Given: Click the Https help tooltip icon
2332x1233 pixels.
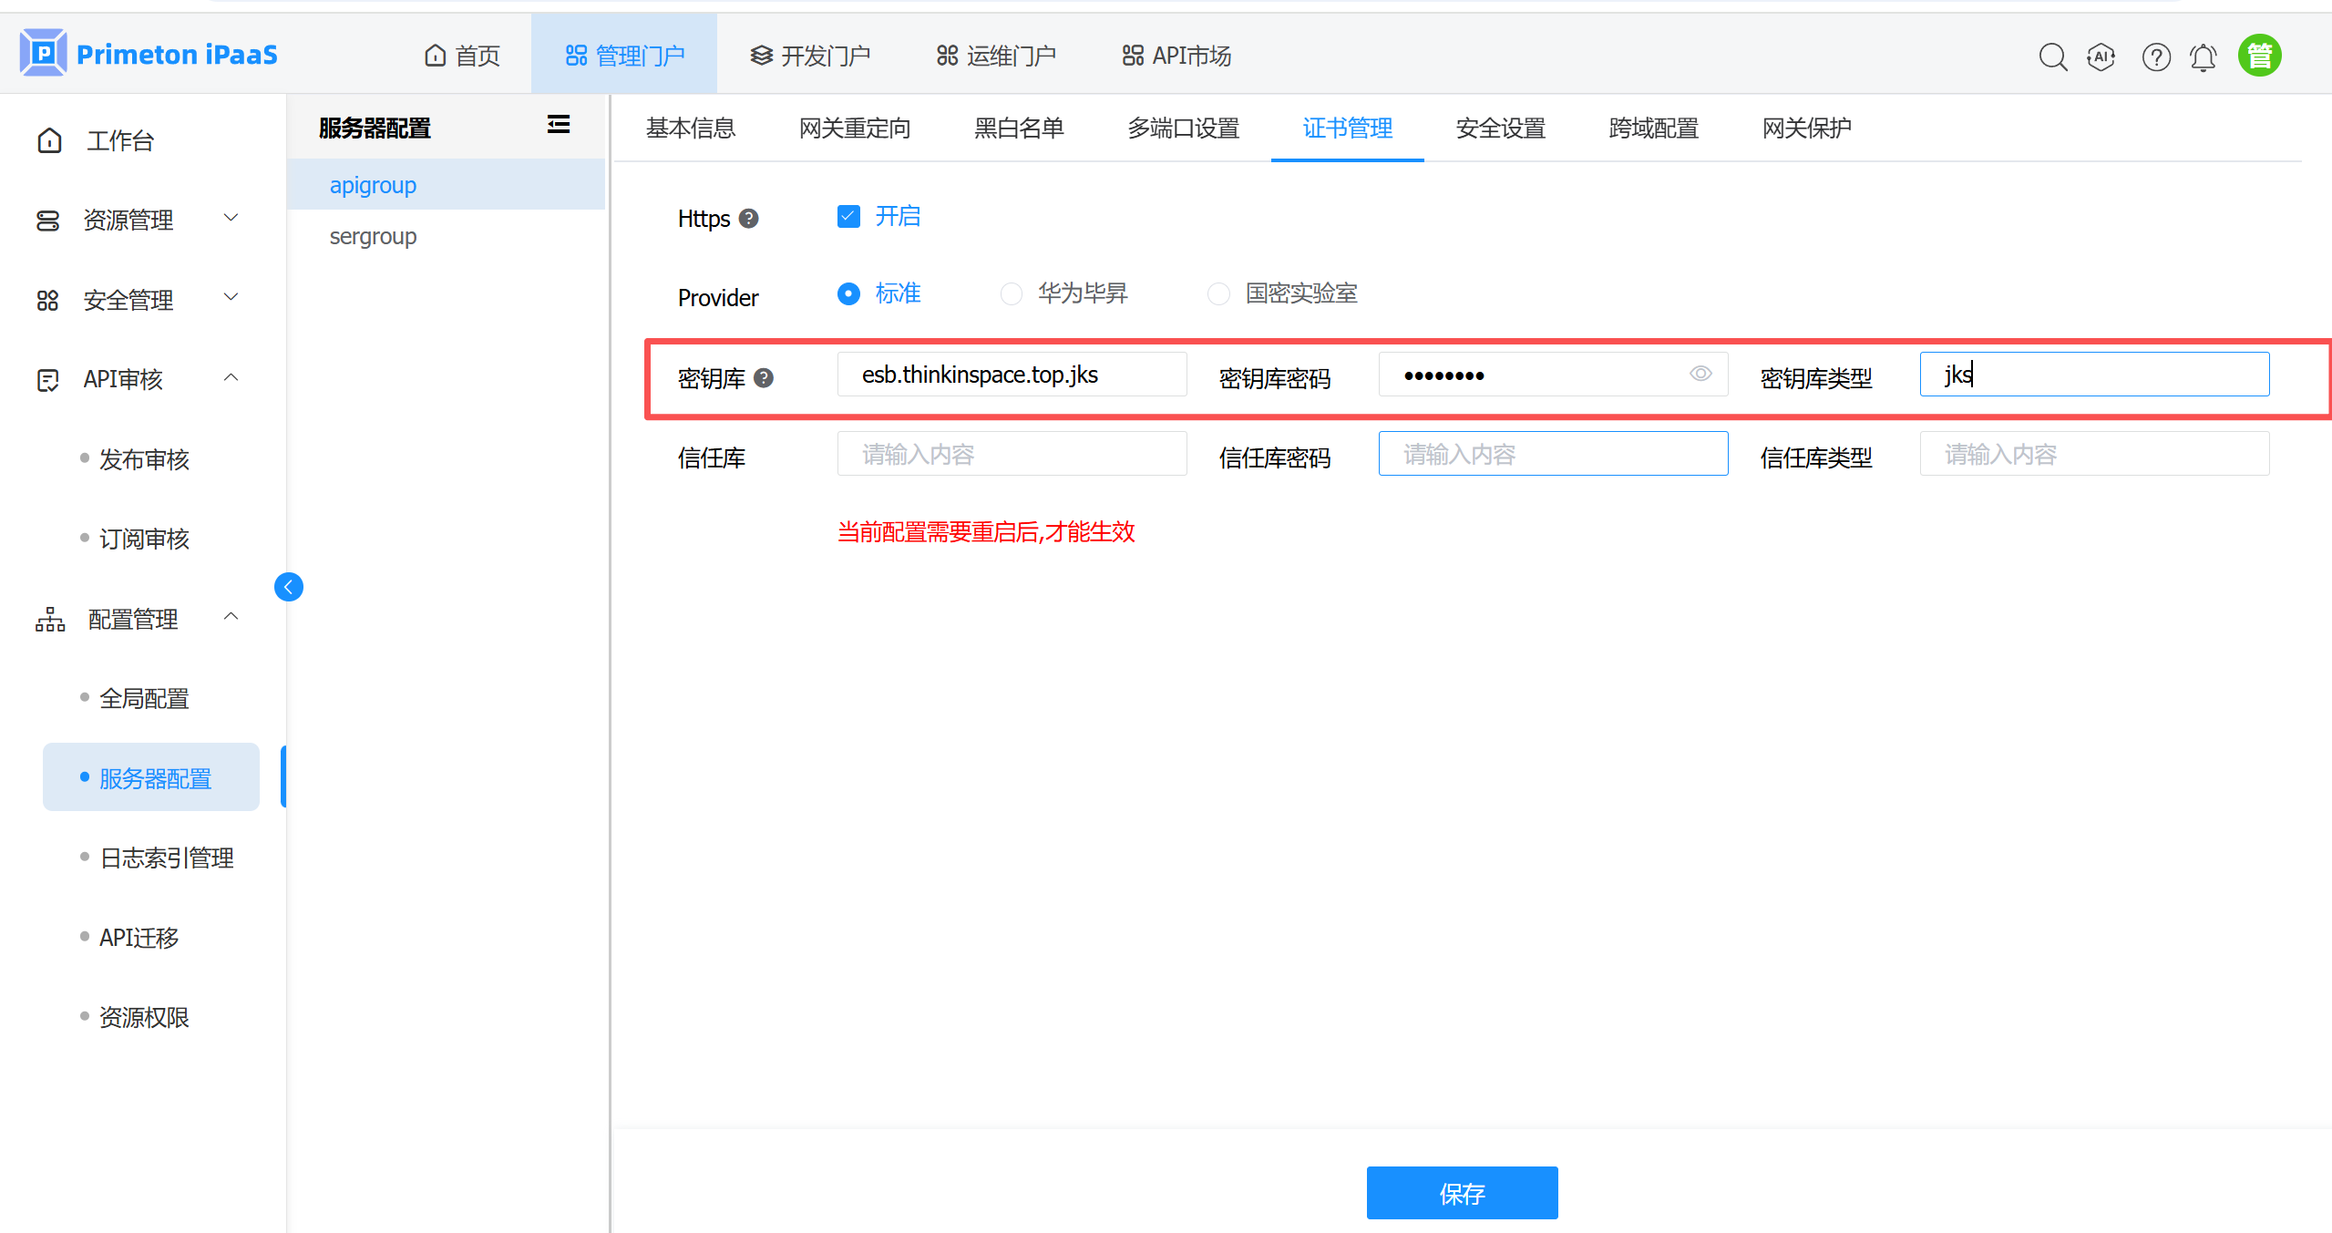Looking at the screenshot, I should pos(748,219).
